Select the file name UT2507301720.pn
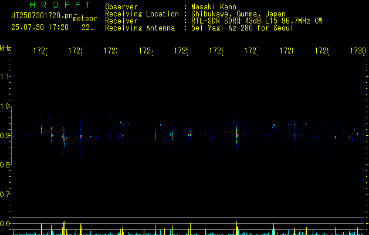 point(42,16)
